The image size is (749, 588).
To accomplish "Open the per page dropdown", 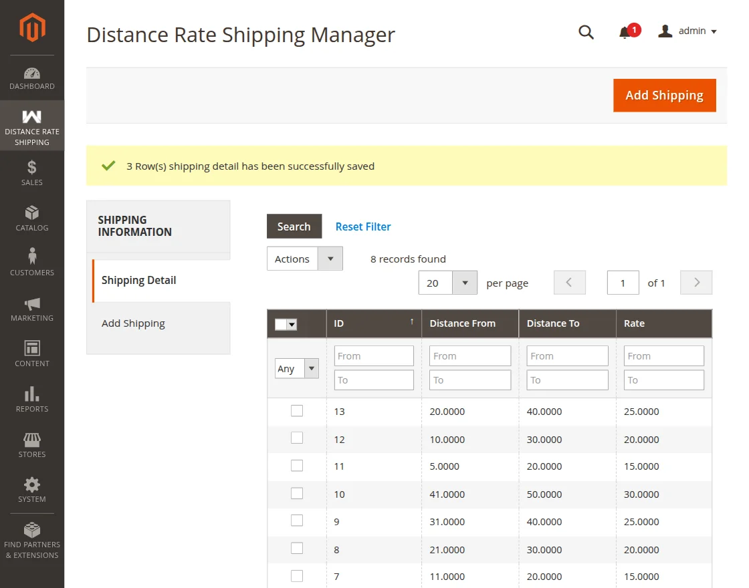I will (x=447, y=283).
